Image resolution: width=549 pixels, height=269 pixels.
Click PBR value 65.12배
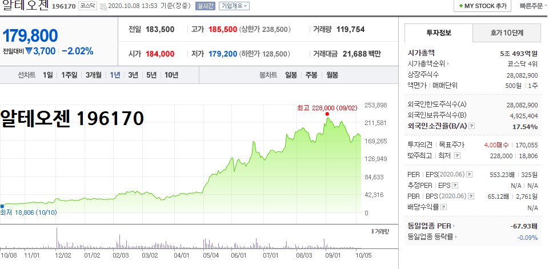click(x=499, y=196)
